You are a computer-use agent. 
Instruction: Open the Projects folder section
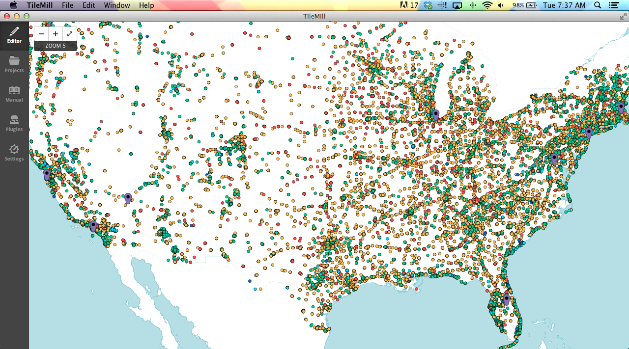(x=14, y=64)
